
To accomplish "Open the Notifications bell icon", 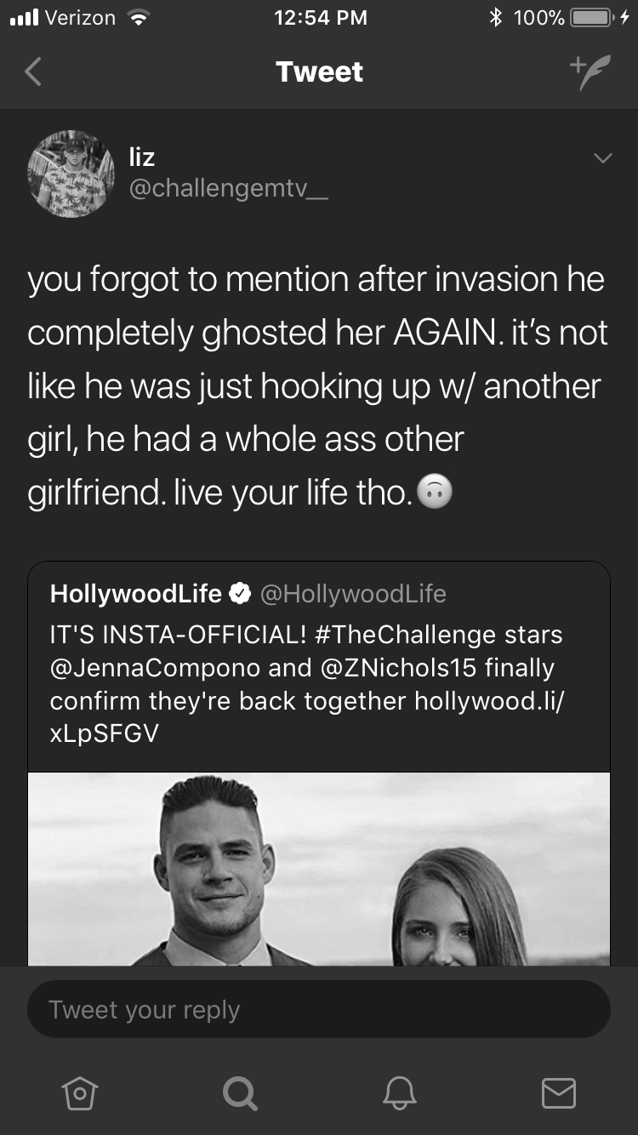I will pos(399,1092).
